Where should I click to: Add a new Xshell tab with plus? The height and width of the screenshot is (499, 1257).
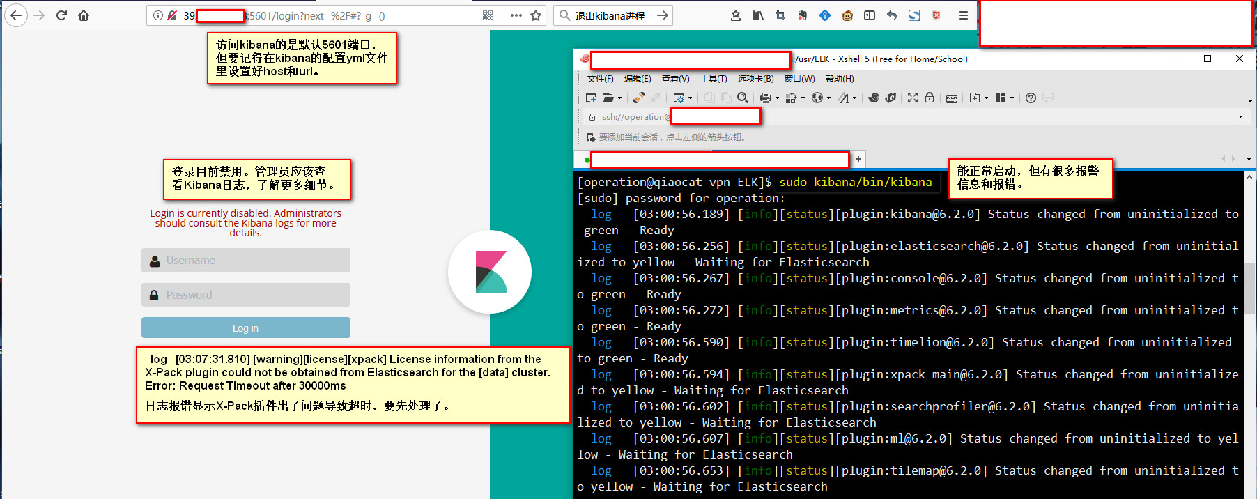(858, 159)
